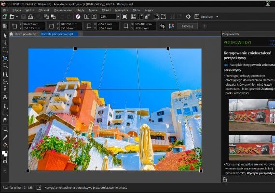Toggle mask marquee visibility
The height and width of the screenshot is (193, 275).
[156, 17]
